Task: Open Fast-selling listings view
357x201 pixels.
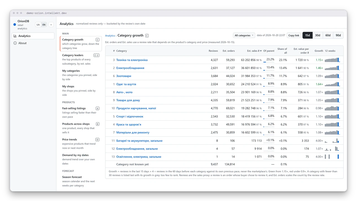Action: coord(81,112)
